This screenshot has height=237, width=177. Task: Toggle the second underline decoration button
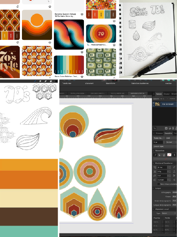(159, 155)
